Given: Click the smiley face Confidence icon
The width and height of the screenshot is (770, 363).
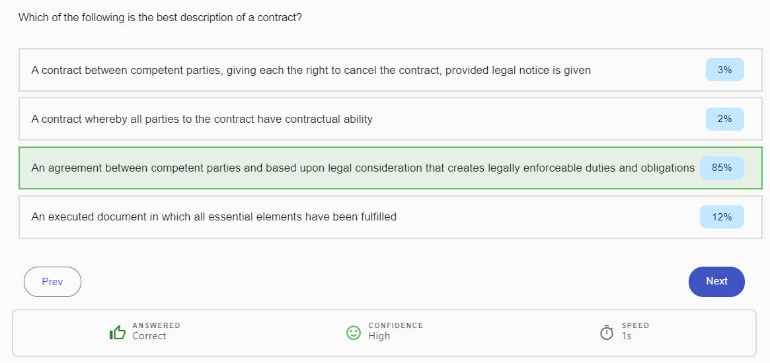Looking at the screenshot, I should [354, 333].
